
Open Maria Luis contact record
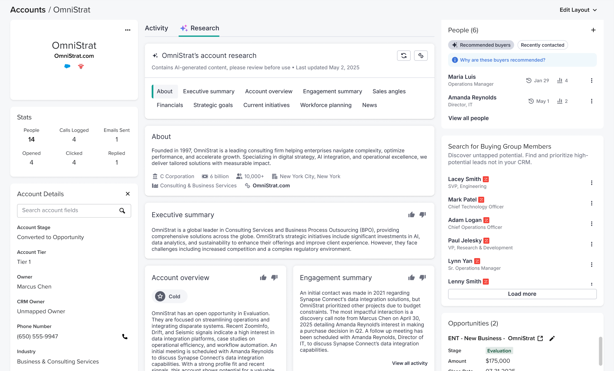[x=462, y=77]
